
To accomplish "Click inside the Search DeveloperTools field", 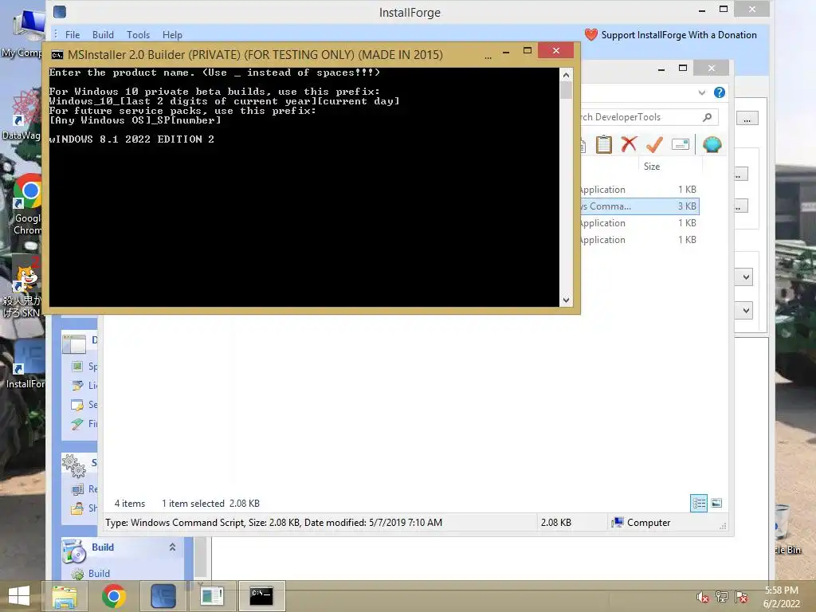I will tap(639, 117).
